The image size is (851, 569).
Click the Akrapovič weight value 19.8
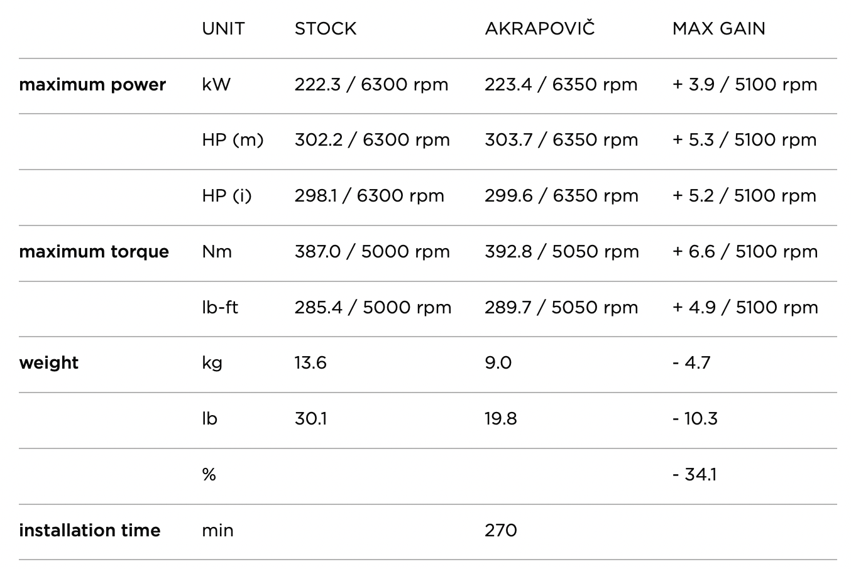pyautogui.click(x=500, y=419)
